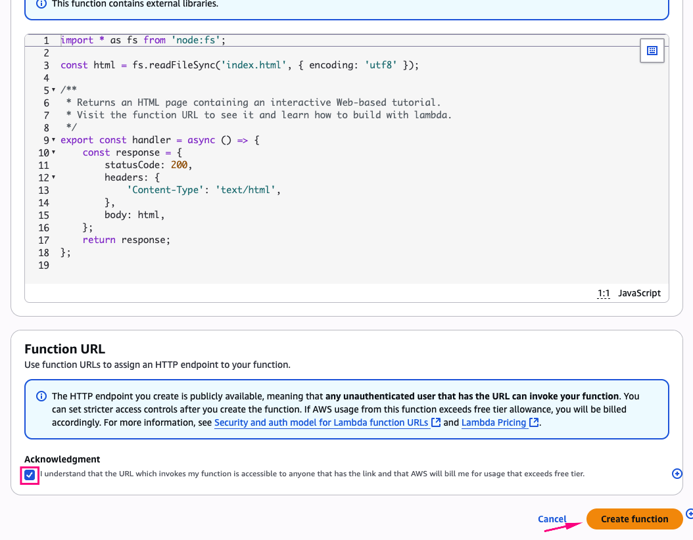Click line number 17 in the editor gutter
693x540 pixels.
(43, 240)
